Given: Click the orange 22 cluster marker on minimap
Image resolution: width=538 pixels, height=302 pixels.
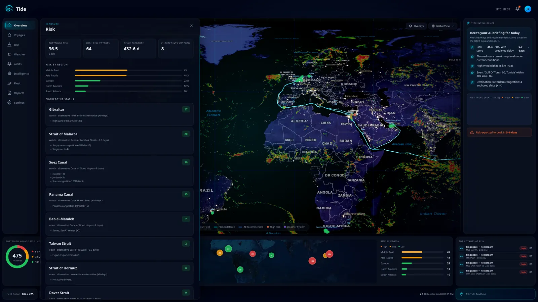Looking at the screenshot, I should pyautogui.click(x=220, y=253).
